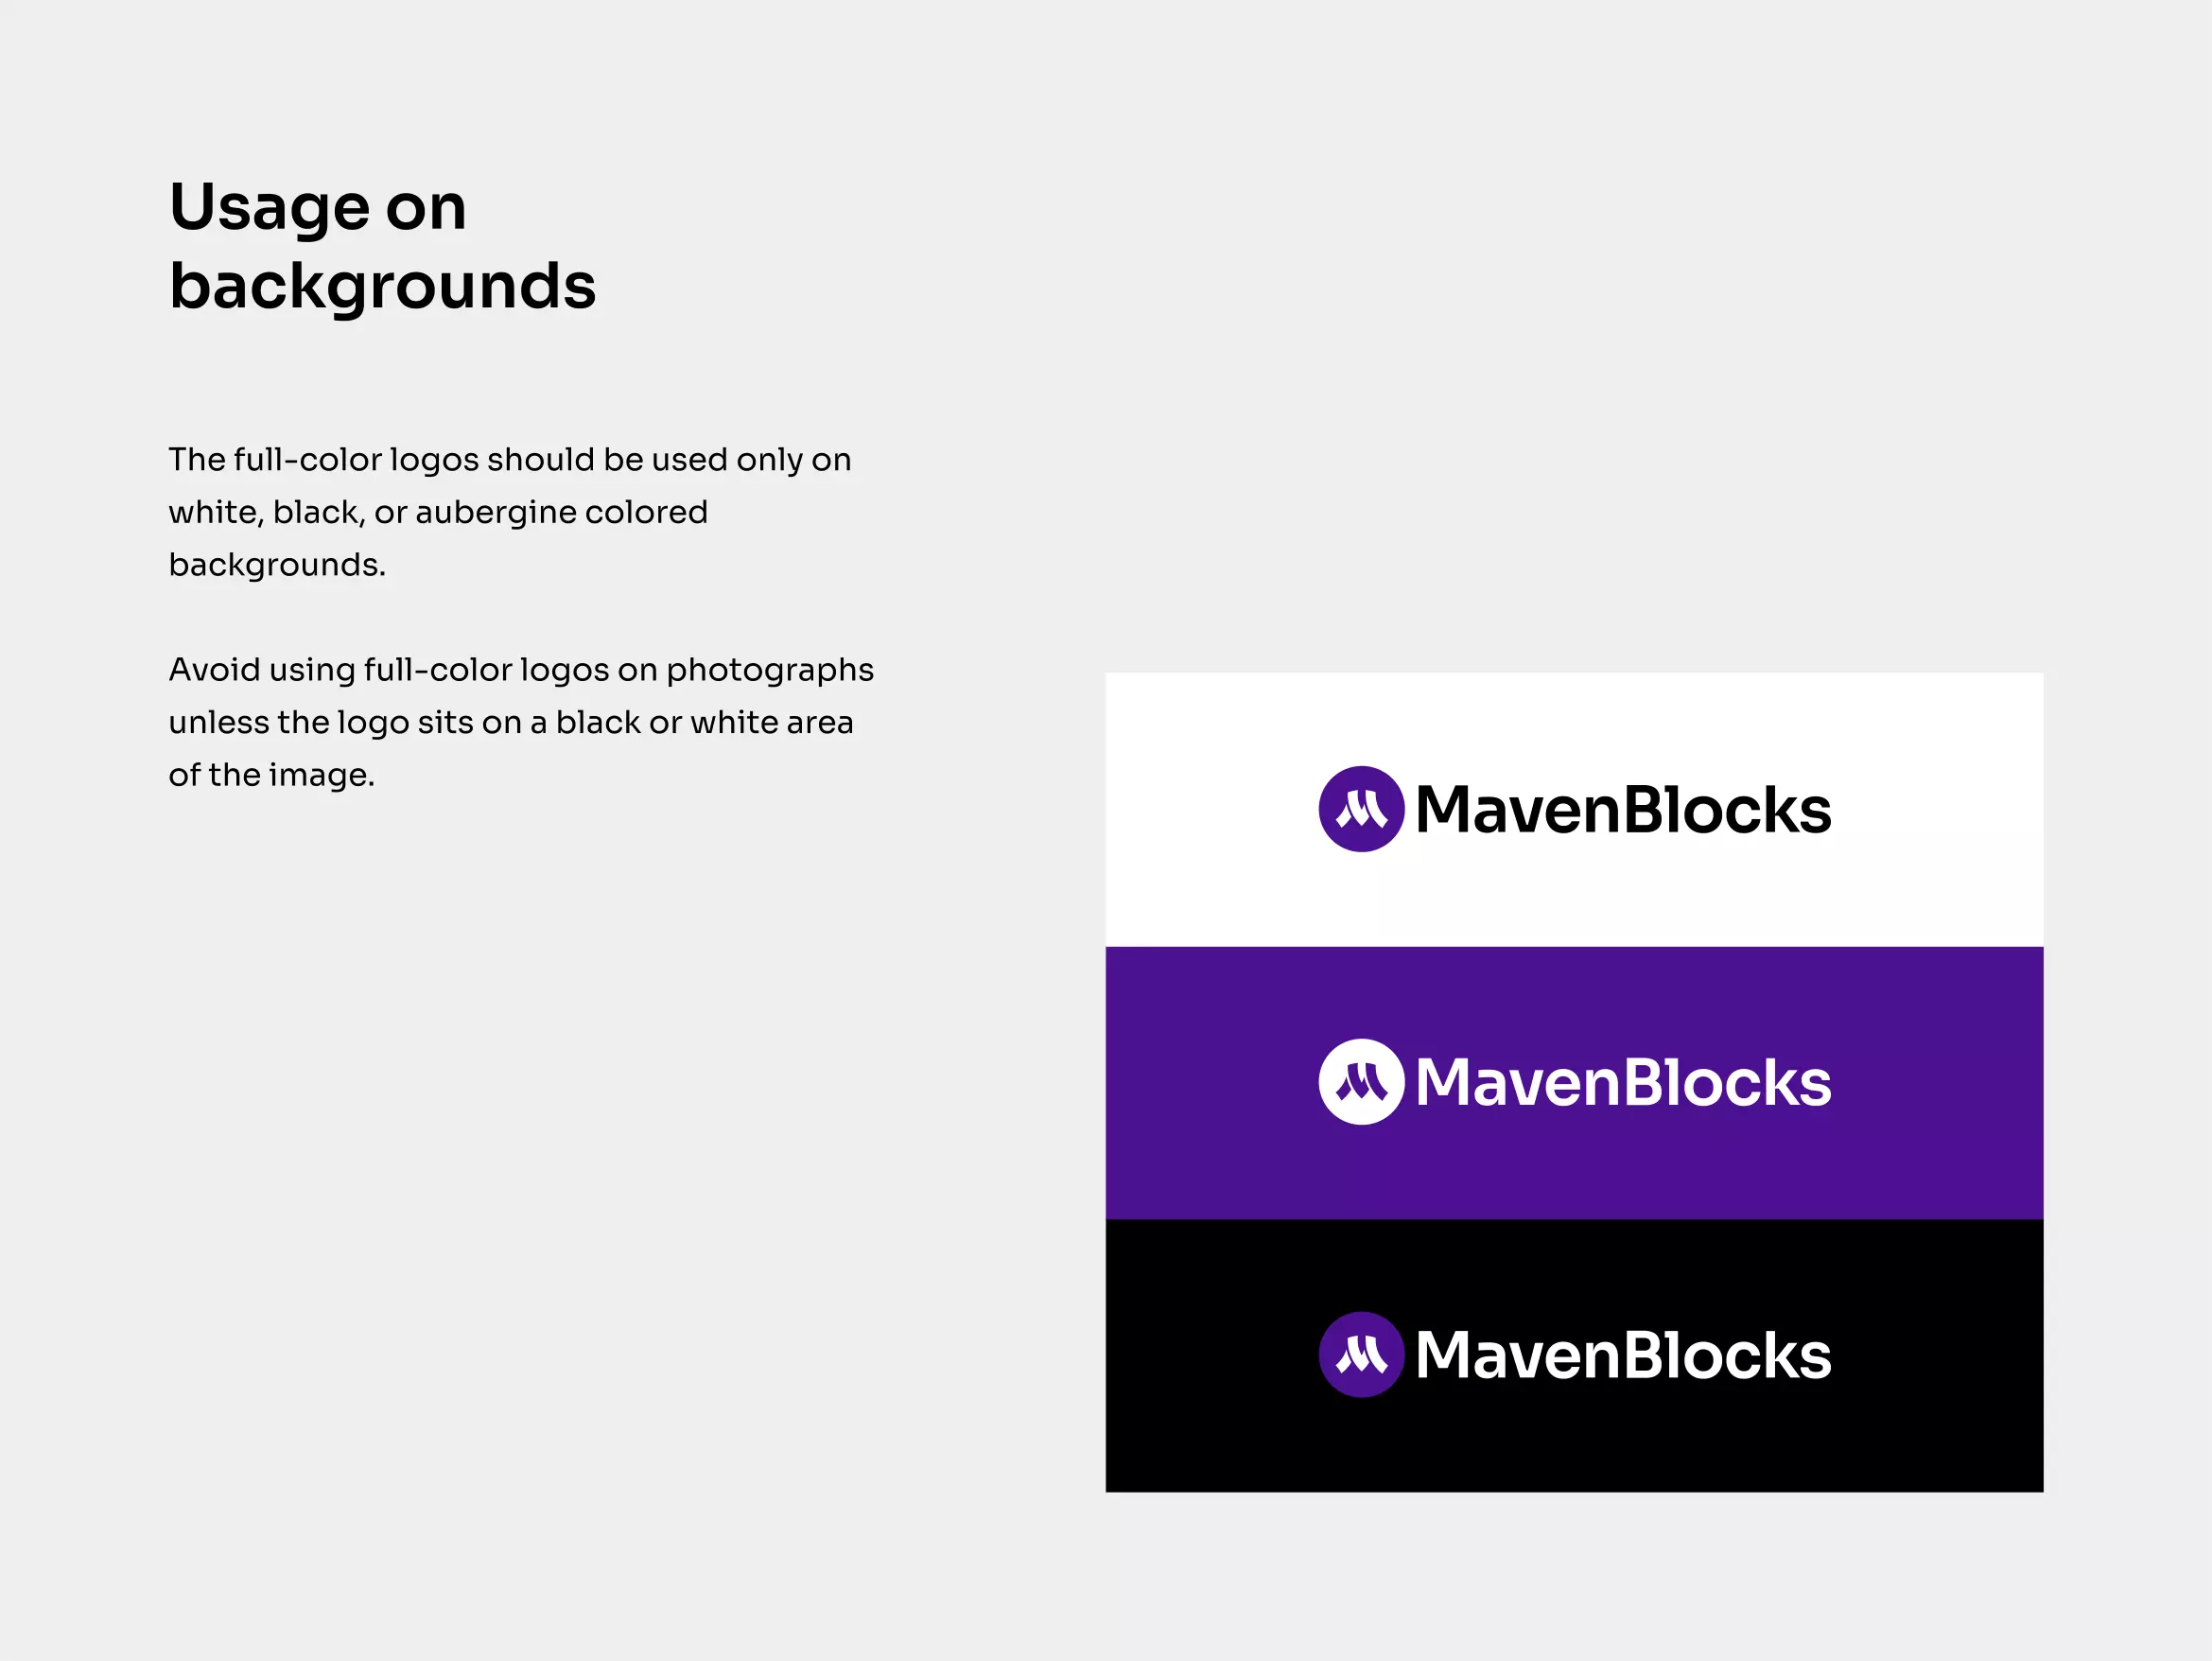Click the MavenBlocks wordmark on the purple panel
Screen dimensions: 2212x1661
click(x=1623, y=1083)
